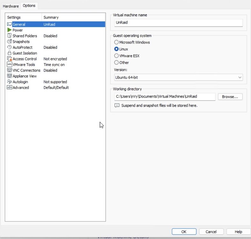This screenshot has width=251, height=239.
Task: Select Microsoft Windows guest OS
Action: click(116, 42)
